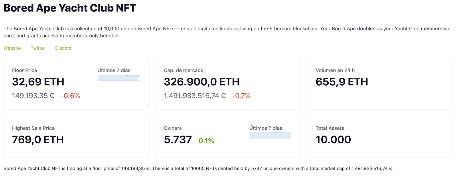Click the red -0.6% floor price change
Screen dimensions: 458x179
70,96
